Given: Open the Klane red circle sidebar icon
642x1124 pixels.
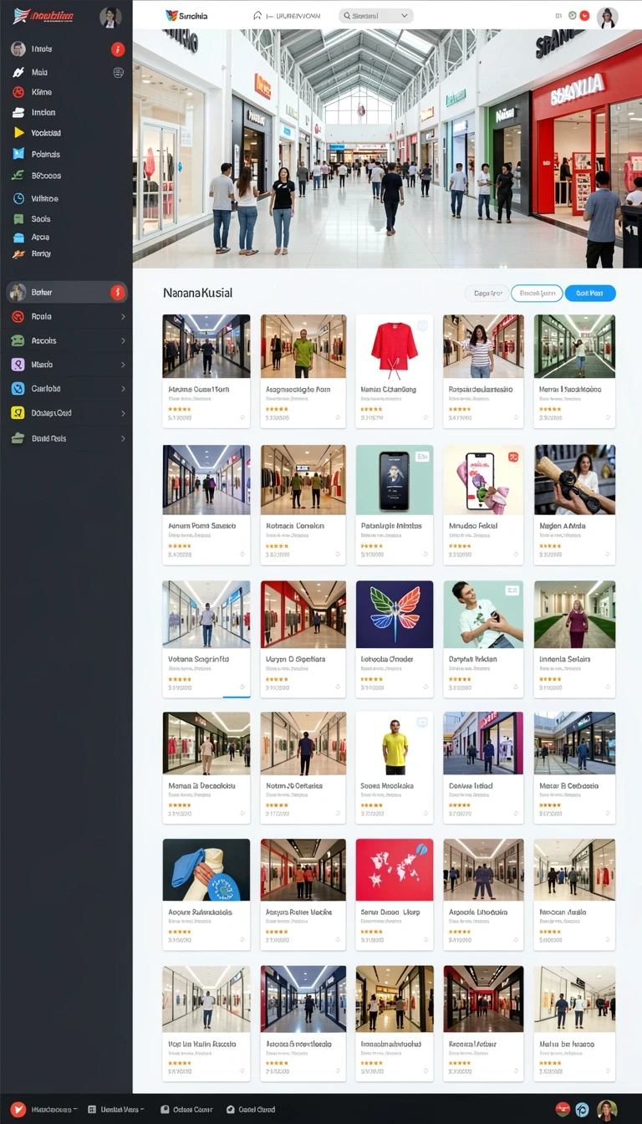Looking at the screenshot, I should [x=18, y=92].
